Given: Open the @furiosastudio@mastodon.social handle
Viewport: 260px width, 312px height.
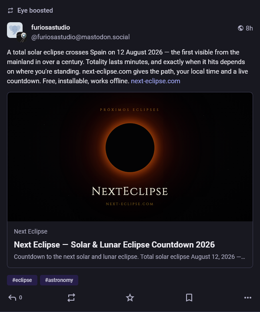Looking at the screenshot, I should 80,37.
